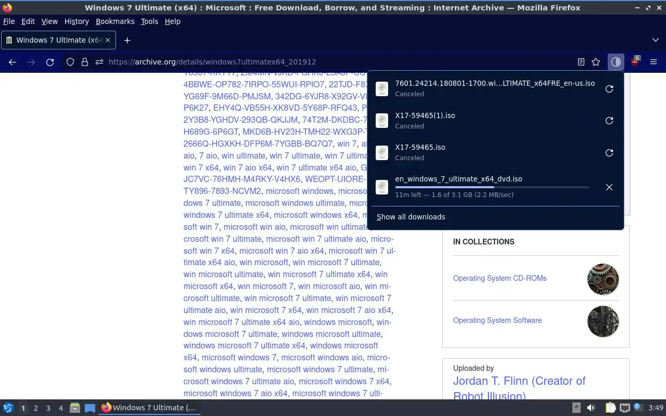Cancel the en_windows_7_ultimate_x64_dvd.iso download
The width and height of the screenshot is (666, 416).
(609, 187)
